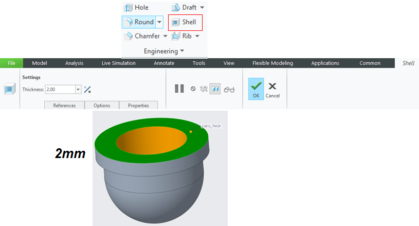Click the Thickness input field
Viewport: 419px width, 226px height.
tap(60, 90)
